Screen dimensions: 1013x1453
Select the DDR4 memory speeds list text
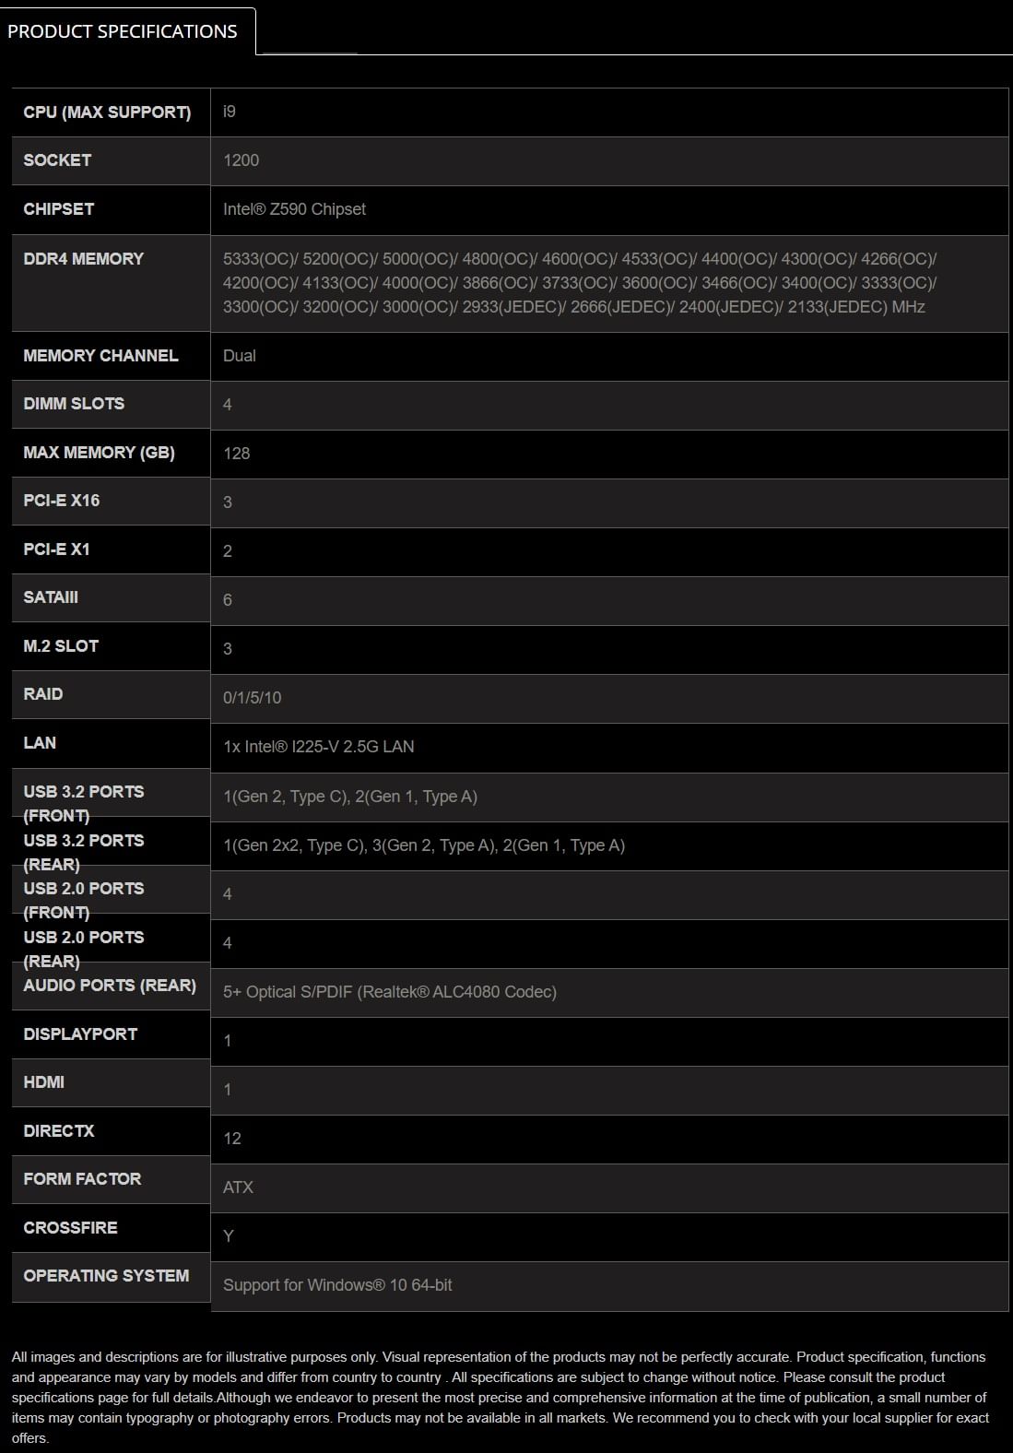[579, 283]
